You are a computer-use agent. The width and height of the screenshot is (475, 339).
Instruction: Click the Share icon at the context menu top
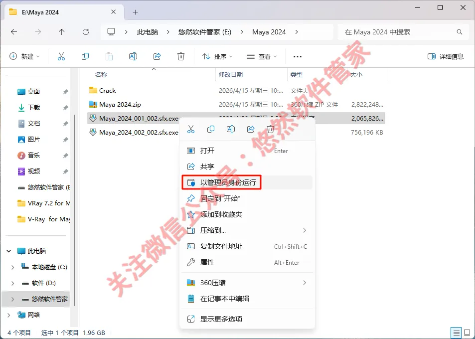251,129
